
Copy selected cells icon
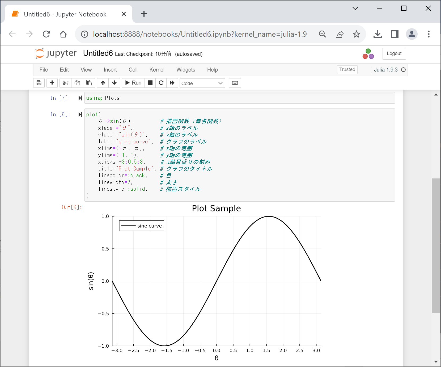click(x=77, y=83)
